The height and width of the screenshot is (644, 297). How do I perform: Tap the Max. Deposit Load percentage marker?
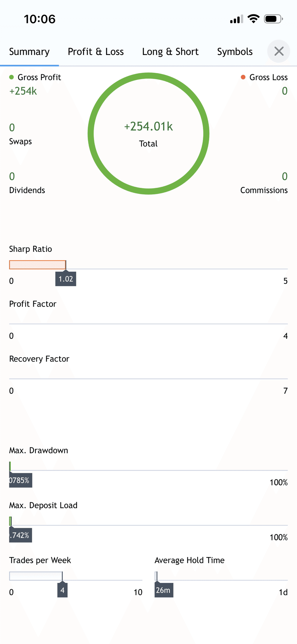pyautogui.click(x=20, y=535)
